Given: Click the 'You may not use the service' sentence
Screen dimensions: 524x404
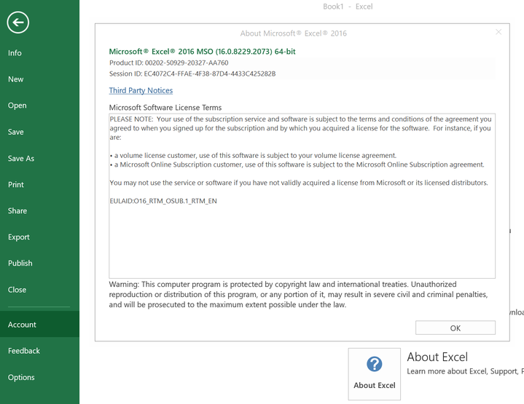Looking at the screenshot, I should pos(299,183).
